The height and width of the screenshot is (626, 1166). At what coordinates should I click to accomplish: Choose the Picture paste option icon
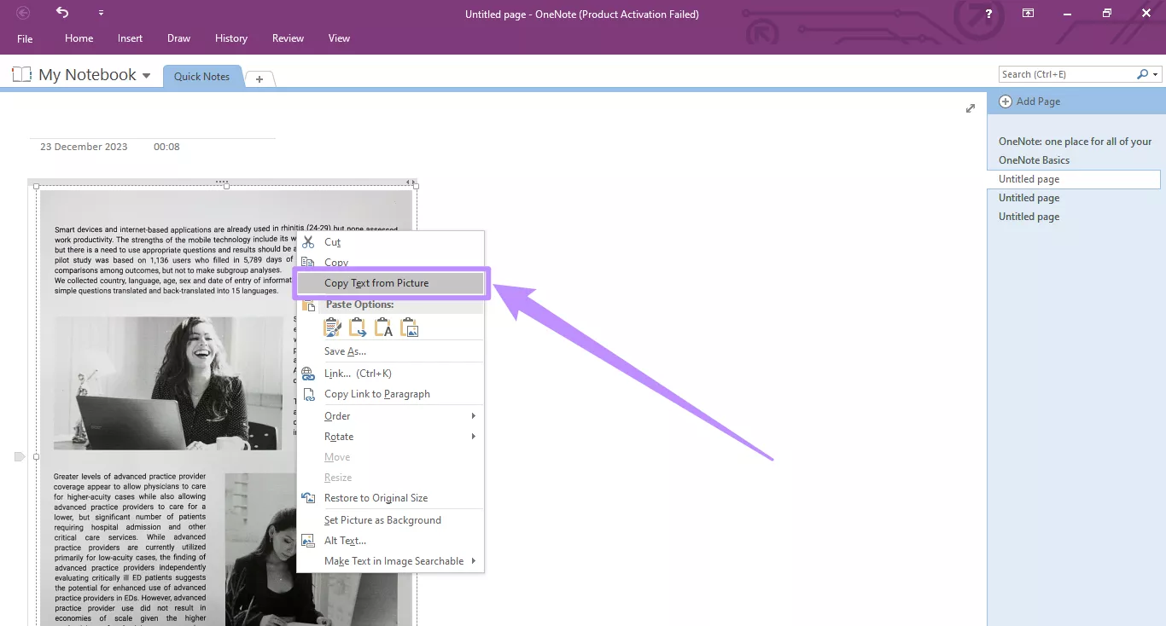coord(409,327)
